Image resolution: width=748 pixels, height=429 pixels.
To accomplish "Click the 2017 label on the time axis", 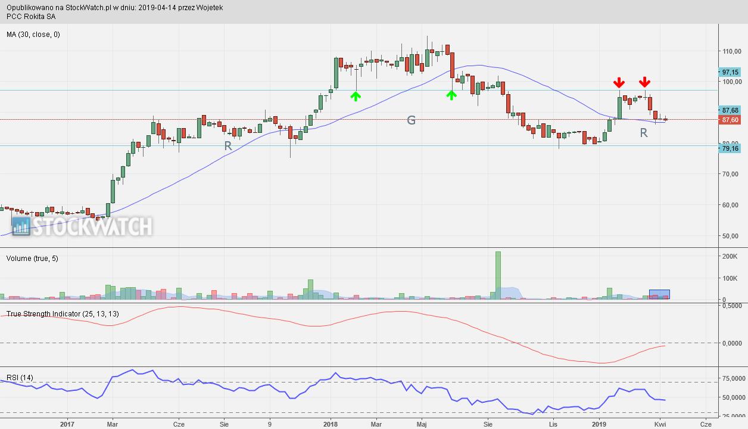I will point(67,424).
